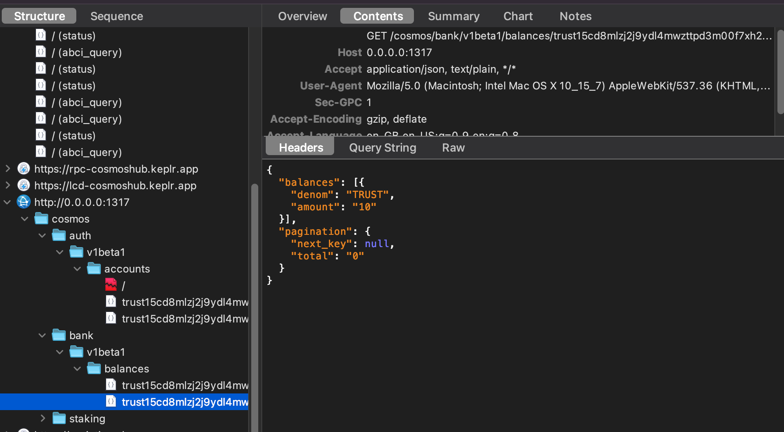
Task: Click the GET request line in headers
Action: [x=569, y=35]
